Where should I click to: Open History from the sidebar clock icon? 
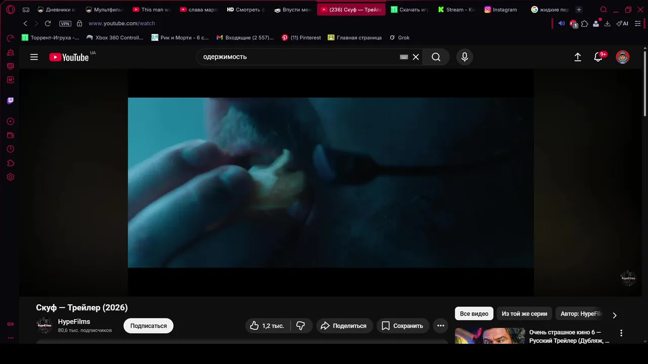[10, 149]
